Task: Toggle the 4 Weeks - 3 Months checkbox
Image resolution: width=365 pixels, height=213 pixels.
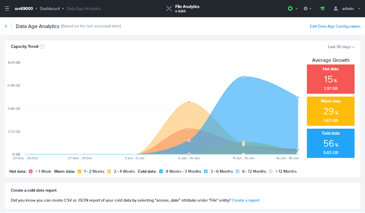Action: (x=161, y=171)
